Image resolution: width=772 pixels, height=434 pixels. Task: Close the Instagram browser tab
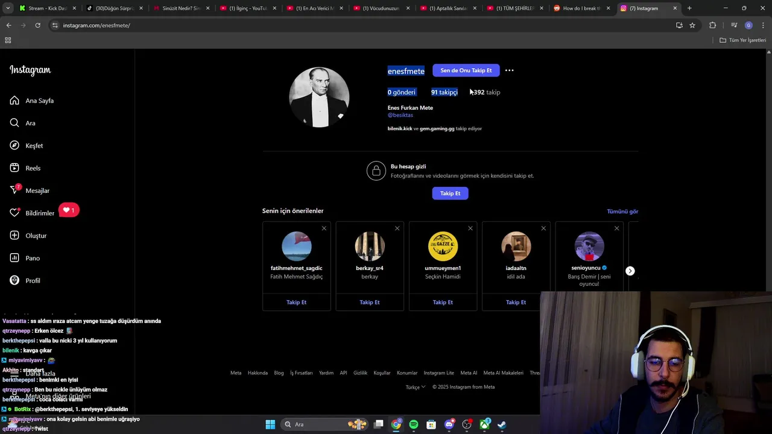click(675, 8)
